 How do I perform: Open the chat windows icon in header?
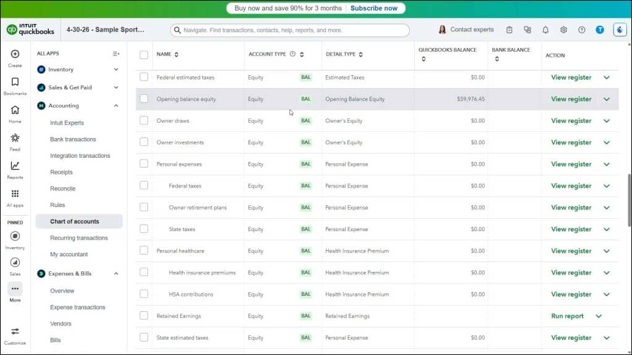[x=527, y=30]
